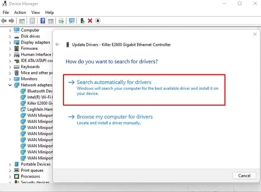This screenshot has width=261, height=192.
Task: Click the scan for hardware changes monitor icon
Action: click(x=72, y=21)
